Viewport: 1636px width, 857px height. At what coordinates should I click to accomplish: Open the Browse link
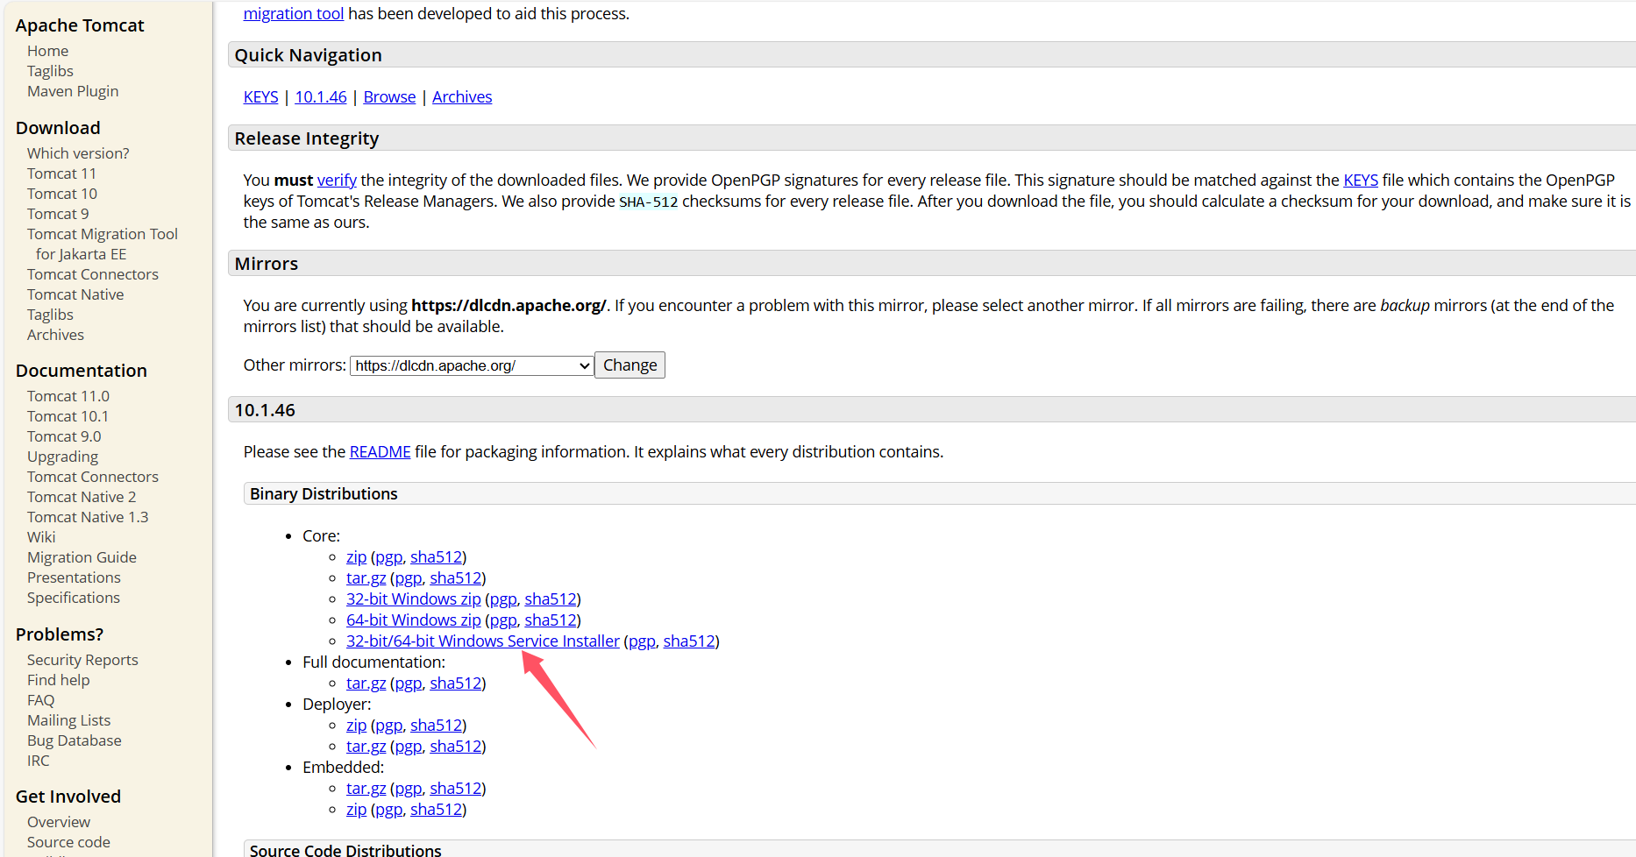tap(389, 97)
